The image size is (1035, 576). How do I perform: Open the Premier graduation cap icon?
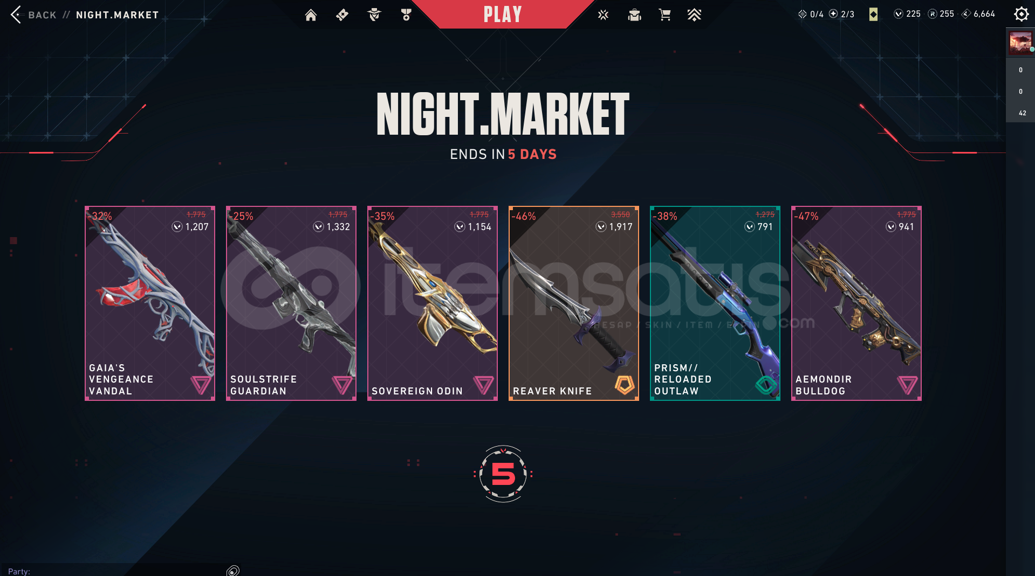tap(634, 15)
